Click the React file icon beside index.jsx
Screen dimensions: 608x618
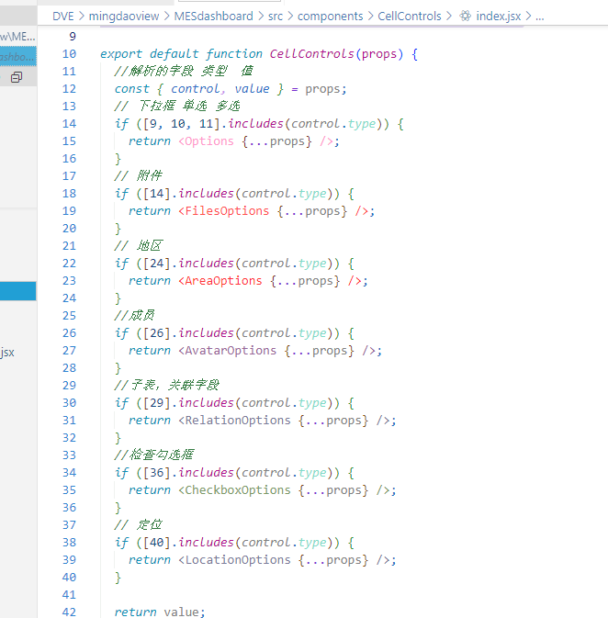coord(466,16)
